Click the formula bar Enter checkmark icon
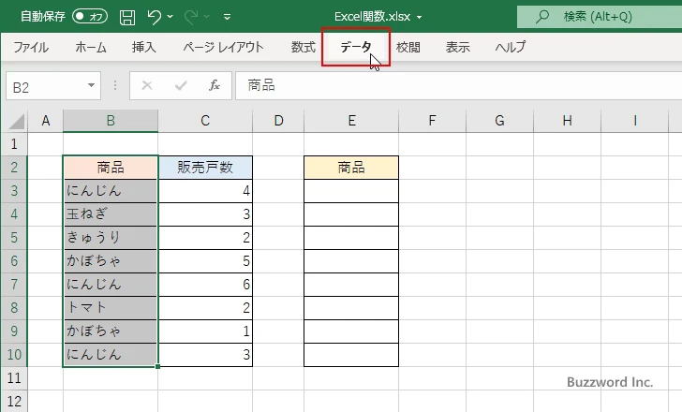The image size is (682, 412). tap(180, 85)
